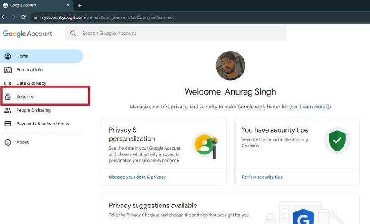The image size is (370, 224).
Task: Click Manage your data & privacy link
Action: click(137, 177)
